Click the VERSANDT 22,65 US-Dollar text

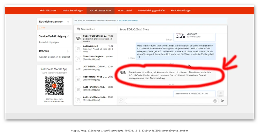pyautogui.click(x=193, y=35)
